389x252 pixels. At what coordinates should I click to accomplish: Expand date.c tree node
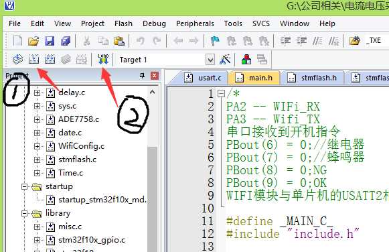pyautogui.click(x=37, y=133)
